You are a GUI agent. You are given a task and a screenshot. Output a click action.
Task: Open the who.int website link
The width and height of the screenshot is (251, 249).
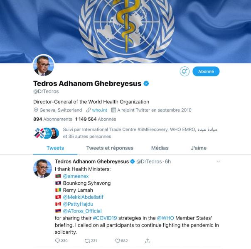(x=99, y=110)
